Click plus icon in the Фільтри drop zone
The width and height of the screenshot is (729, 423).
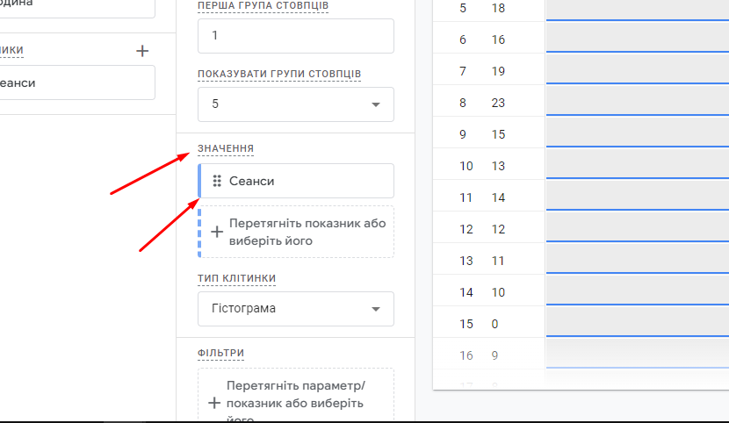click(x=215, y=404)
